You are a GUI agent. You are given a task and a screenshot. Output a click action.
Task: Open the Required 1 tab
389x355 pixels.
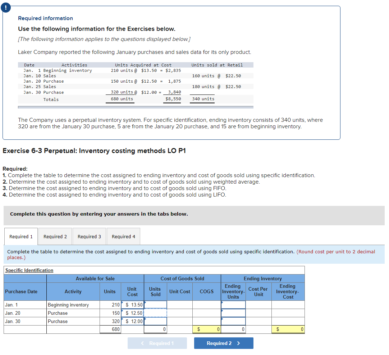pos(21,236)
